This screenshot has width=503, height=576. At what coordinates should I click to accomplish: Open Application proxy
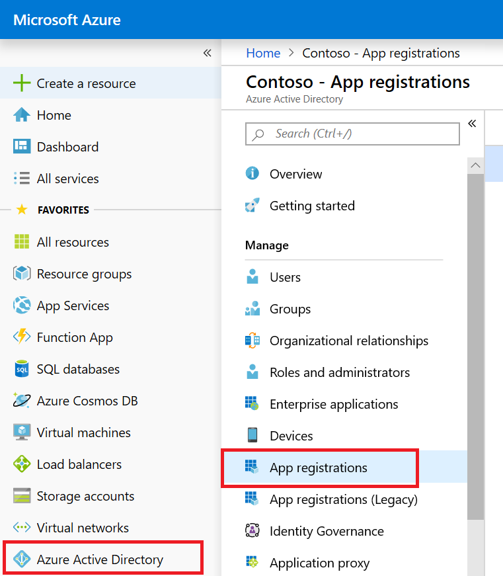point(344,562)
